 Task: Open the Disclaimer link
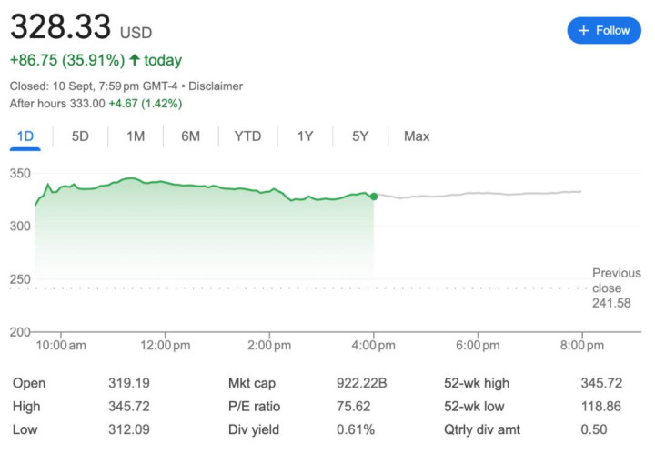click(214, 86)
